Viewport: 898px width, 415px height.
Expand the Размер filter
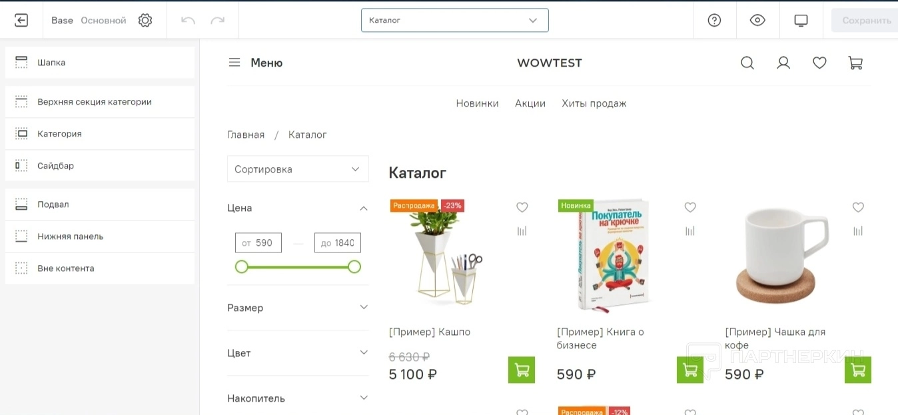pos(298,308)
